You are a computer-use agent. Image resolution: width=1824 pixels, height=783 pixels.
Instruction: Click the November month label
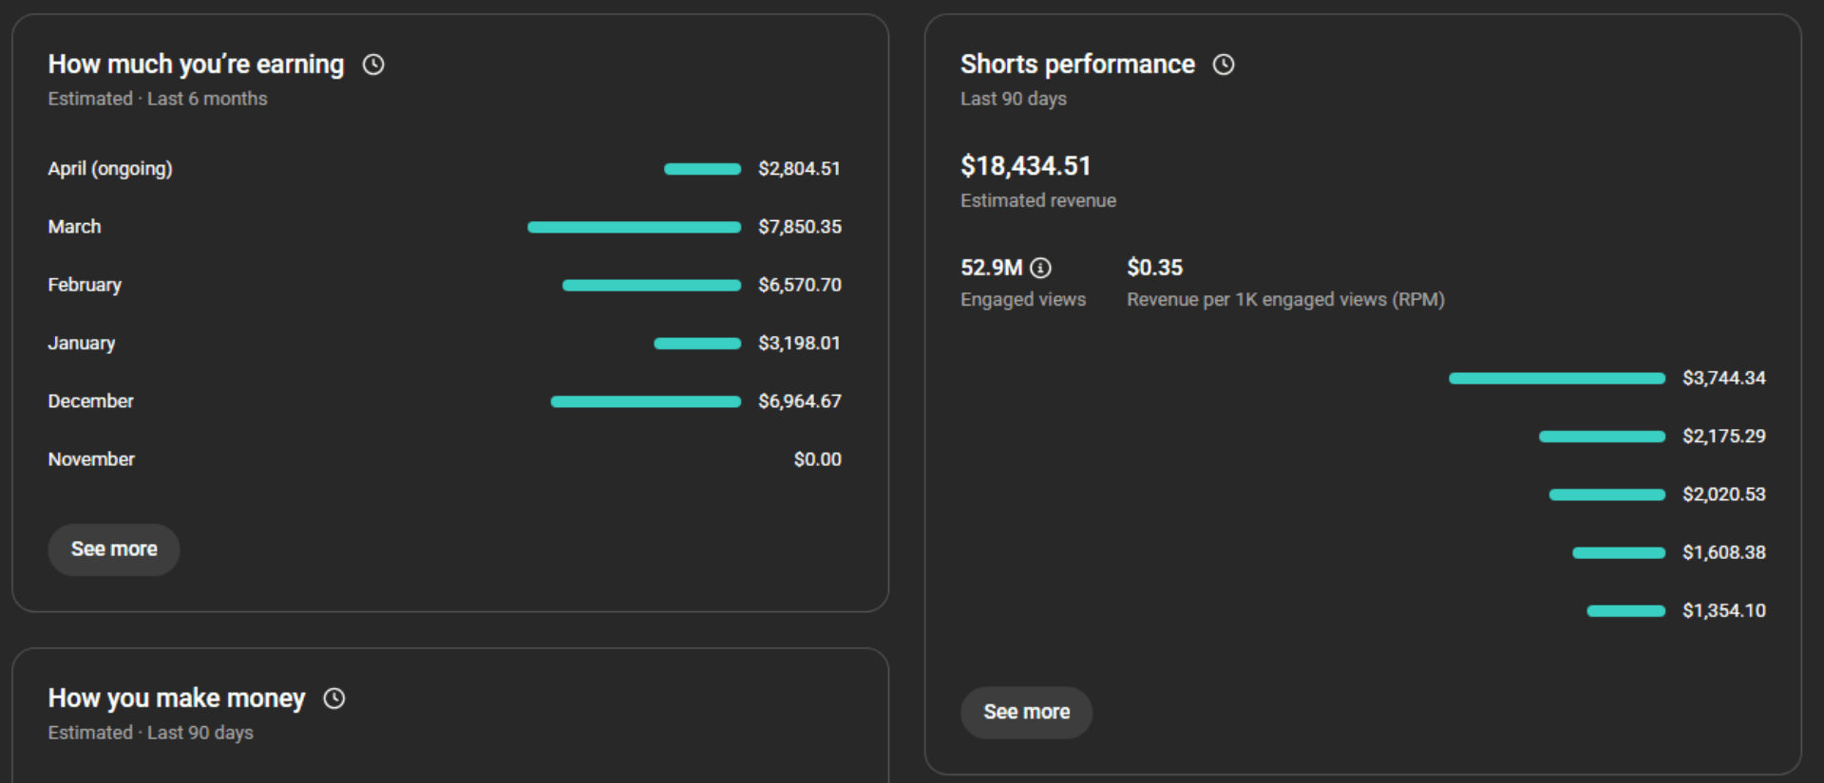point(91,459)
